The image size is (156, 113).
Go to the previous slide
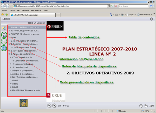49,106
